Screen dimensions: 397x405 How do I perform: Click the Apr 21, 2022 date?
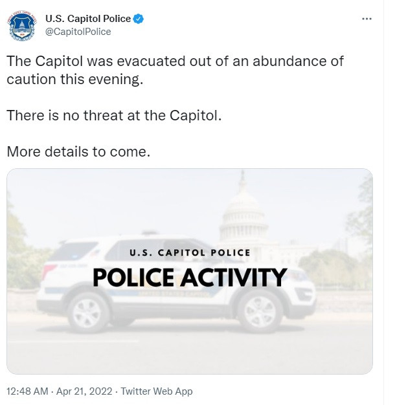click(84, 391)
